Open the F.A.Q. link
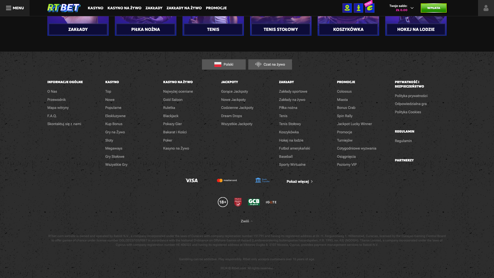This screenshot has width=494, height=278. (52, 116)
